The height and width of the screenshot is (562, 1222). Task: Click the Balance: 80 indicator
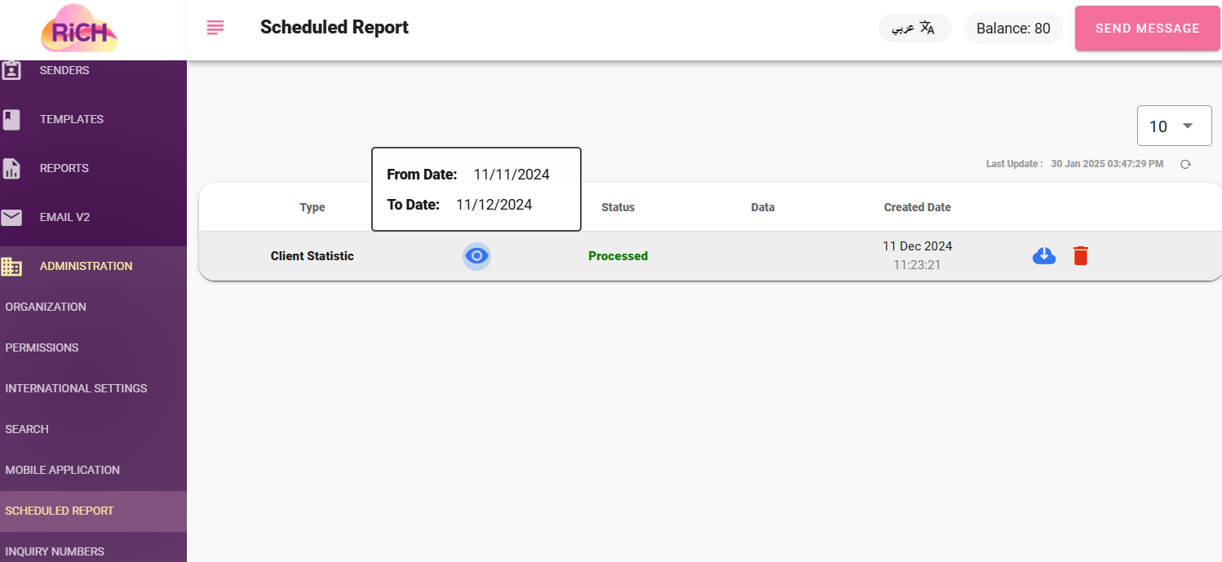[x=1013, y=29]
